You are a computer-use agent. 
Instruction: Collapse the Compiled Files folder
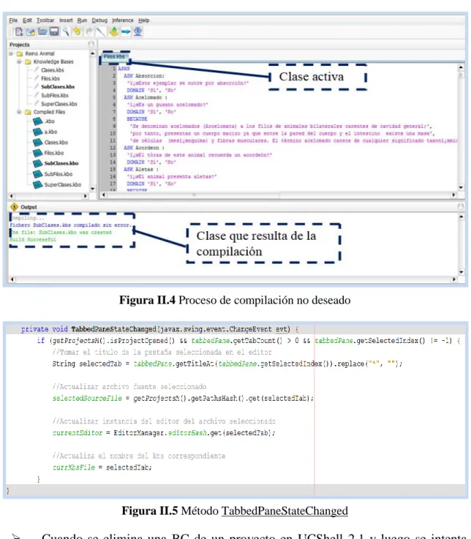tap(19, 112)
